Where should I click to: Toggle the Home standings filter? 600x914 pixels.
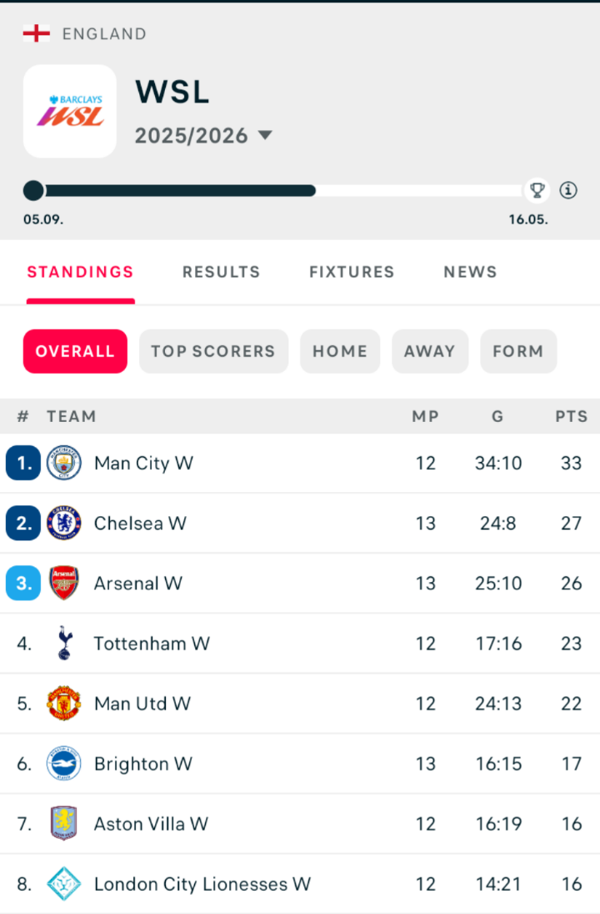click(340, 351)
